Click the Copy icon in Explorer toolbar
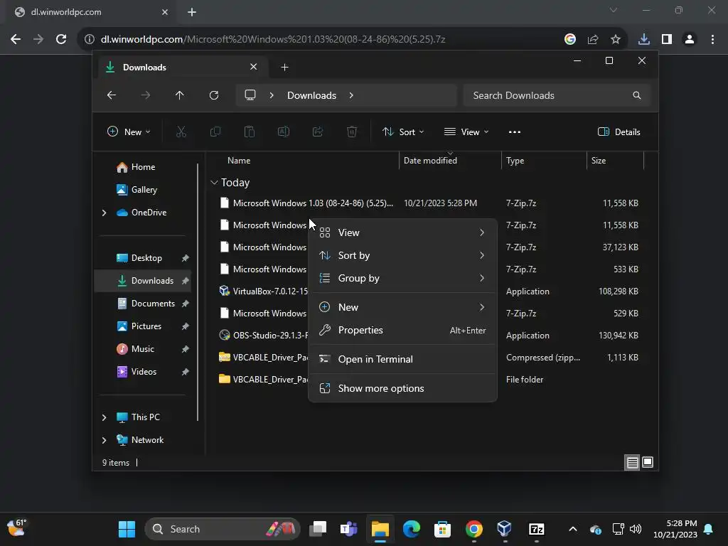 215,132
